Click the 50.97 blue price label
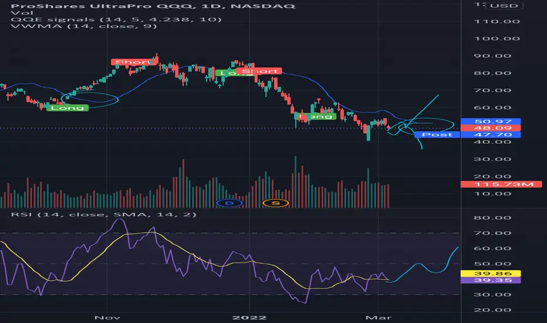The height and width of the screenshot is (323, 547). pos(491,122)
